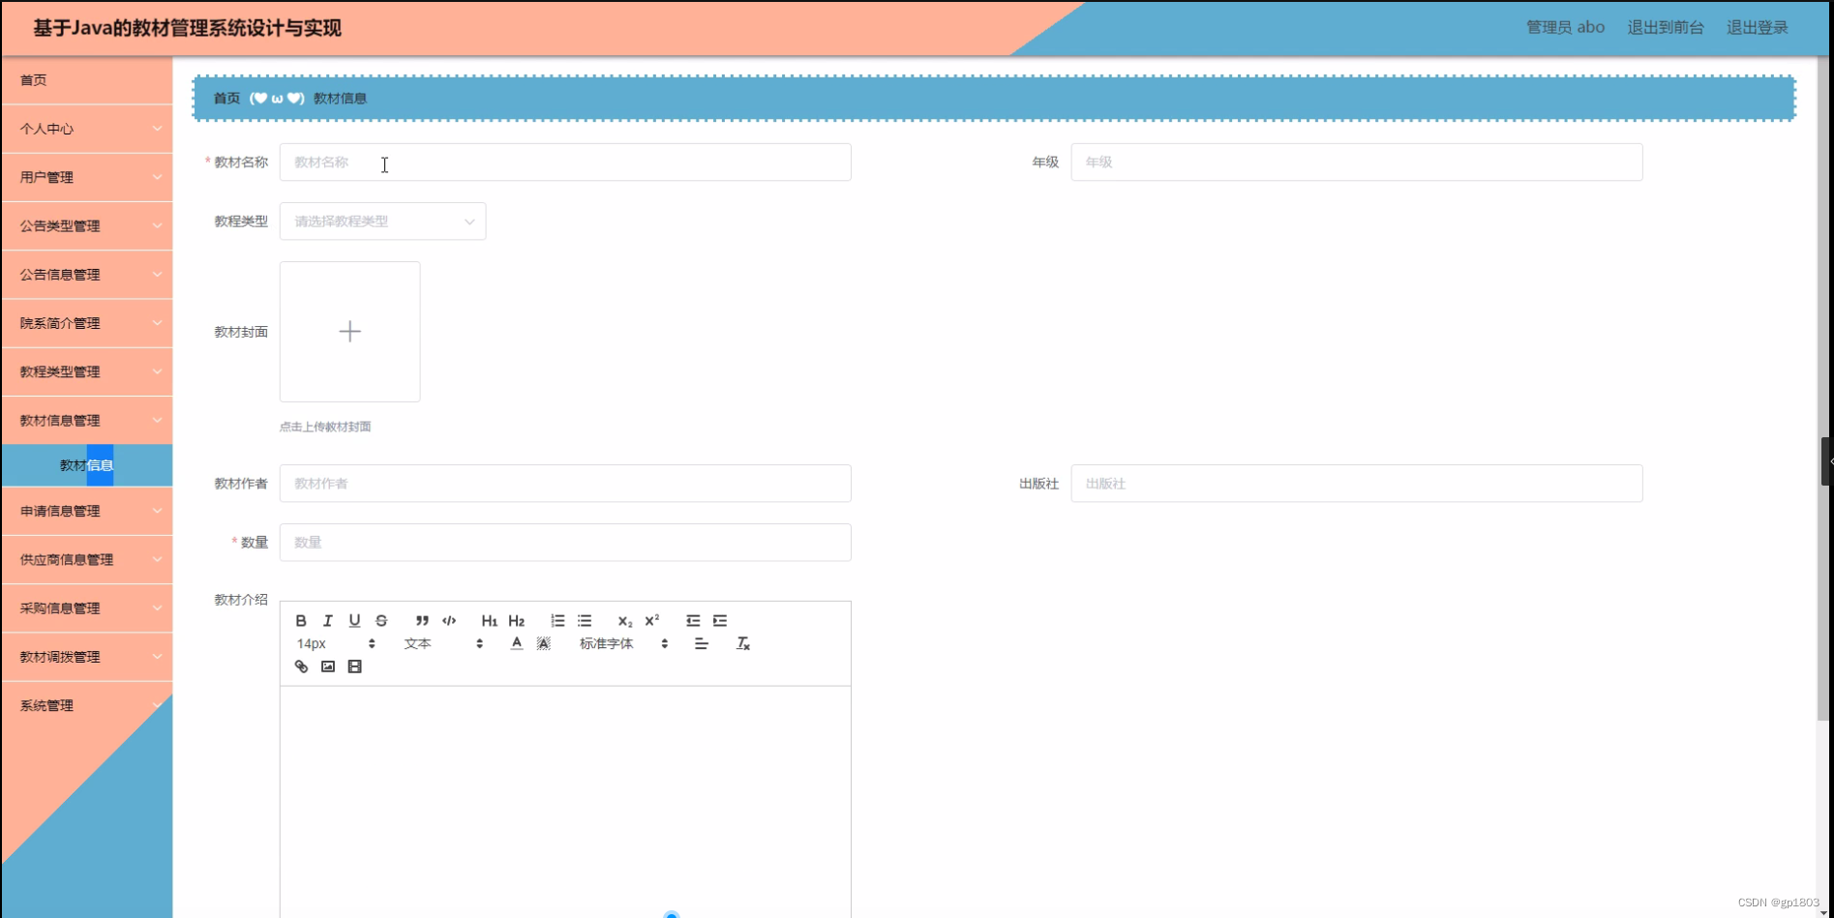Open the text color picker
Viewport: 1834px width, 918px height.
[x=517, y=642]
